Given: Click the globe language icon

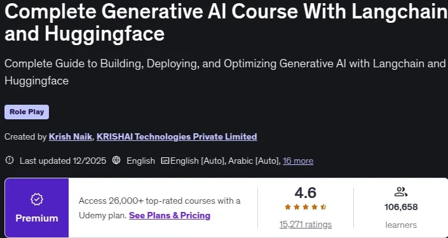Looking at the screenshot, I should pos(116,161).
